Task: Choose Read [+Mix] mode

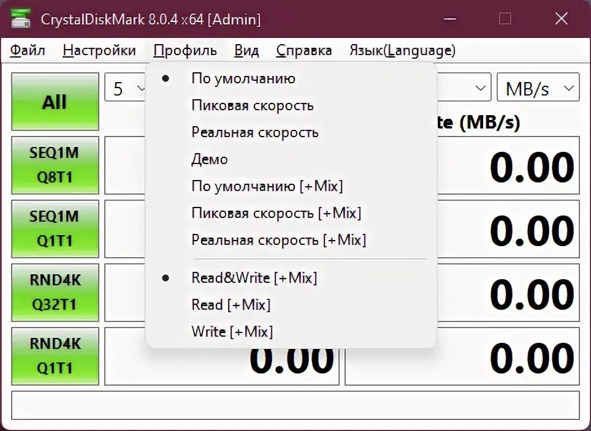Action: pyautogui.click(x=291, y=304)
